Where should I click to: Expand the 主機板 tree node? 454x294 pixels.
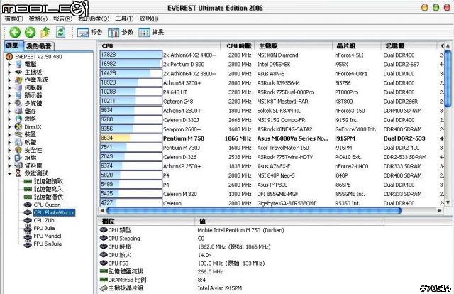pos(9,72)
